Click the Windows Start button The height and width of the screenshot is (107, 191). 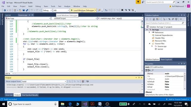coord(4,104)
